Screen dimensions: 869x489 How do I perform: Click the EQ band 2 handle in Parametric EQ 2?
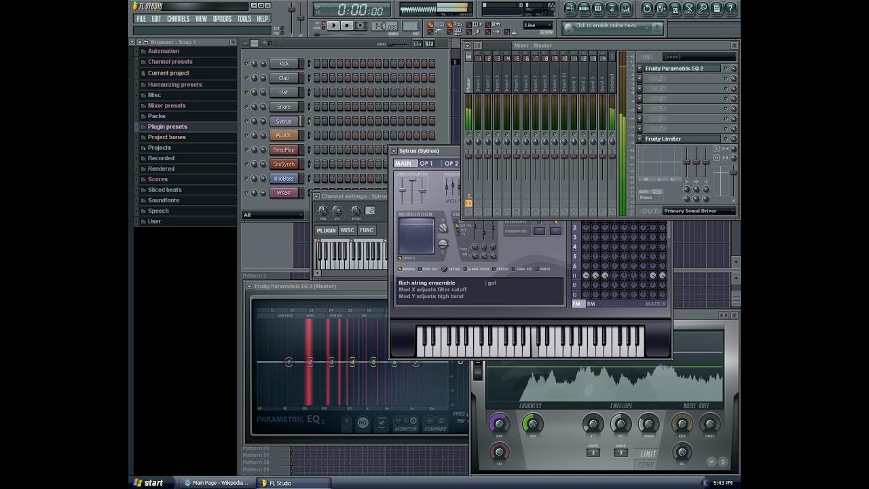click(x=310, y=362)
